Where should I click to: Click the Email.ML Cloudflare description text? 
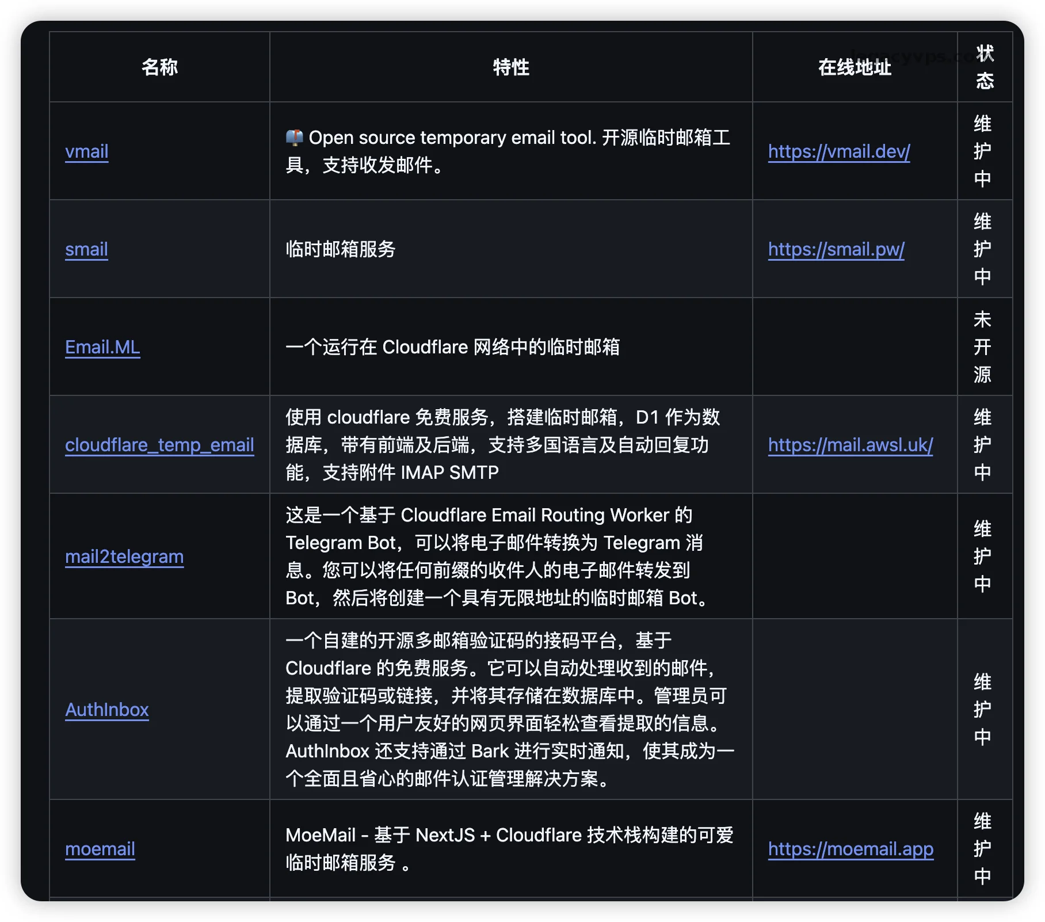[452, 347]
